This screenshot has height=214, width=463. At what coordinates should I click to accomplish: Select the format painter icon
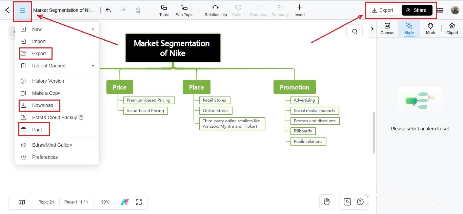138,10
